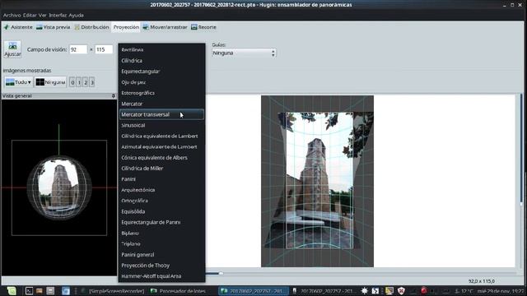Open the Todo images dropdown button
The image size is (527, 296).
(18, 82)
